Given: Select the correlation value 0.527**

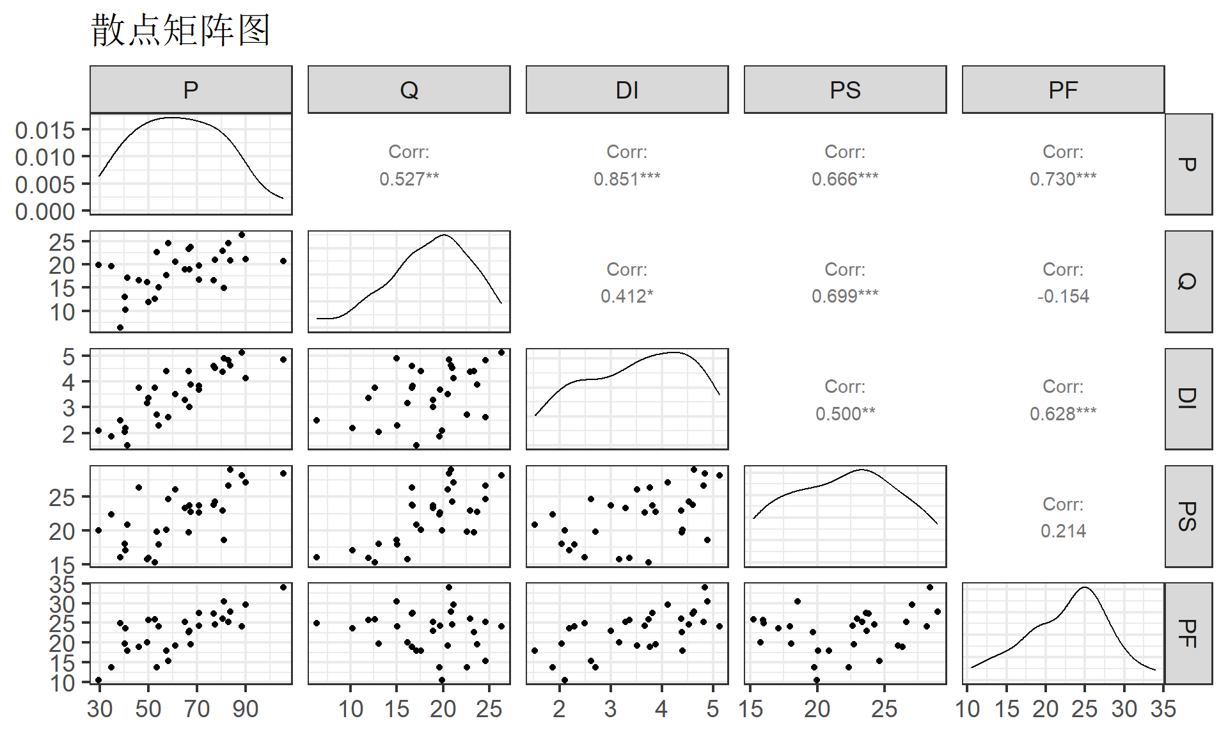Looking at the screenshot, I should tap(409, 178).
